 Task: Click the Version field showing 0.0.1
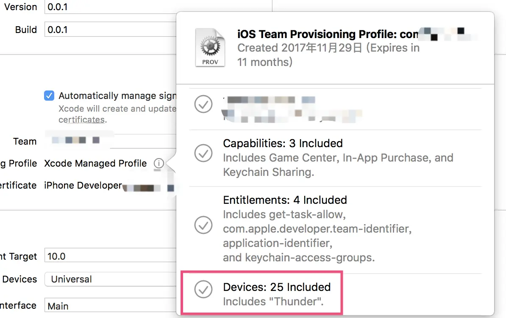(110, 7)
